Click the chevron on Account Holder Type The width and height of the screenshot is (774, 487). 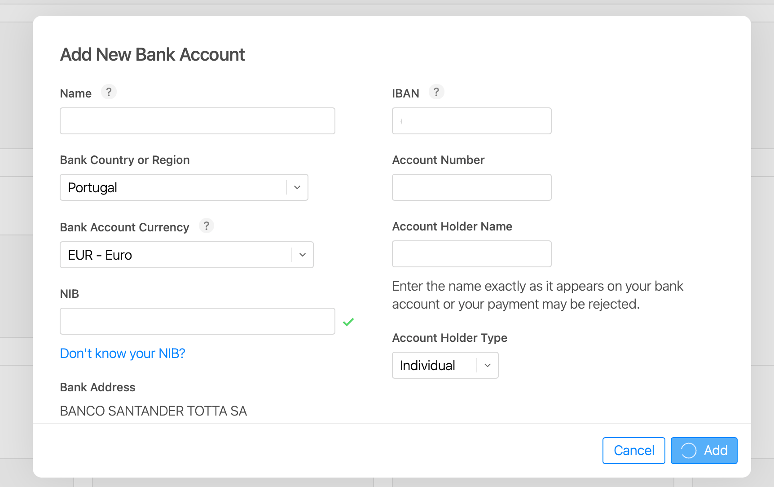(x=487, y=365)
